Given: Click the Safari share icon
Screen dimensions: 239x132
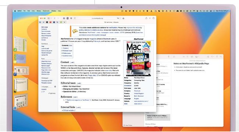Looking at the screenshot, I should pyautogui.click(x=146, y=18).
